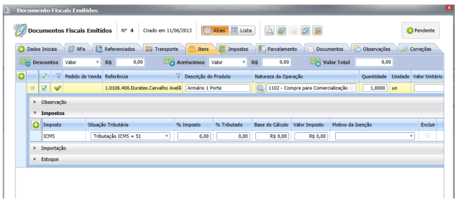Click the % Tributado field for ICMS
The width and height of the screenshot is (457, 204).
[233, 136]
